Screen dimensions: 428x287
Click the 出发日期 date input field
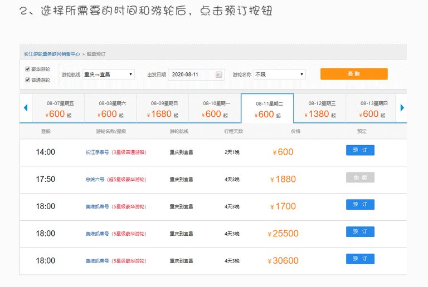pyautogui.click(x=191, y=75)
